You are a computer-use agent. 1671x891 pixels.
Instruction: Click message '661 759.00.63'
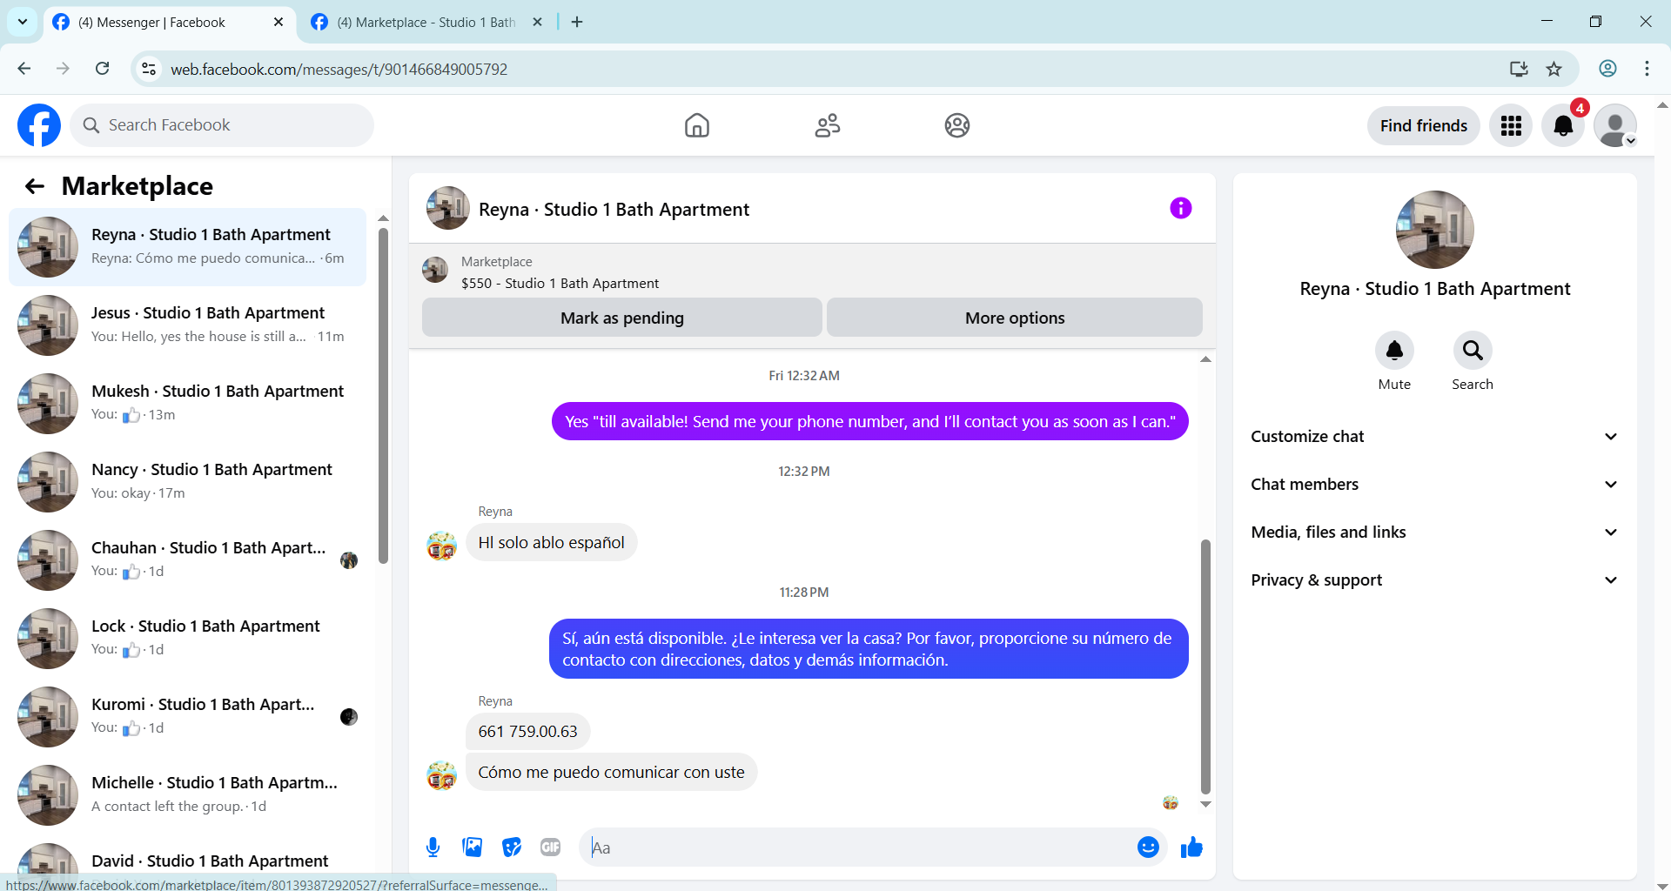click(x=527, y=731)
